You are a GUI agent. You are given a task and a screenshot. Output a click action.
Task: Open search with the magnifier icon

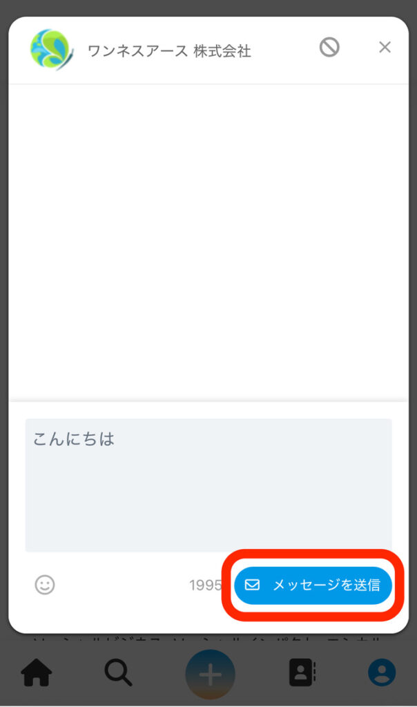click(119, 672)
